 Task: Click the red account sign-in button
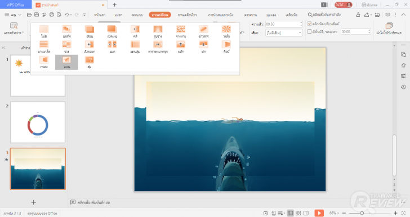344,4
